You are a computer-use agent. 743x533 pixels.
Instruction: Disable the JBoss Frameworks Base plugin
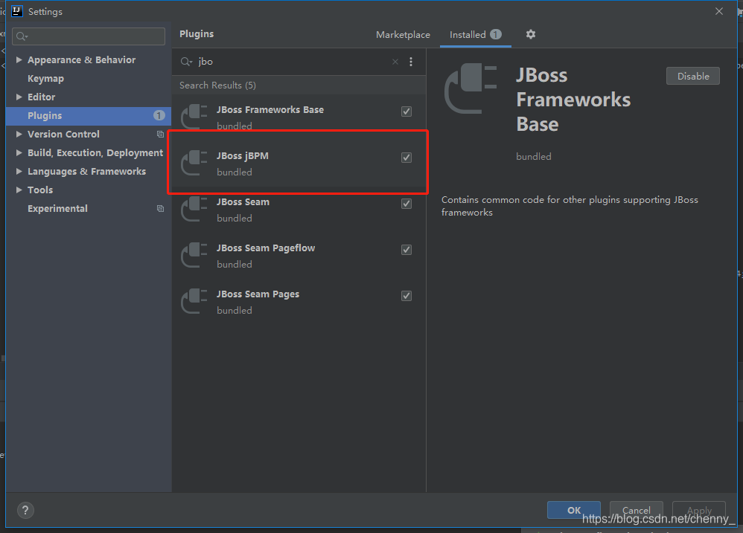tap(693, 76)
